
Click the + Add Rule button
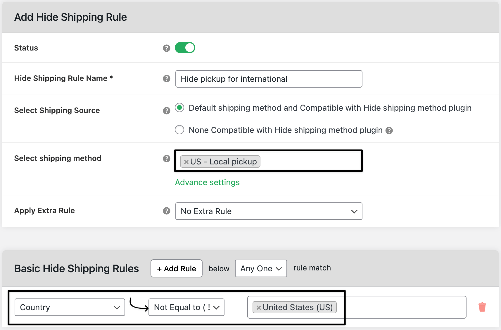pyautogui.click(x=177, y=268)
